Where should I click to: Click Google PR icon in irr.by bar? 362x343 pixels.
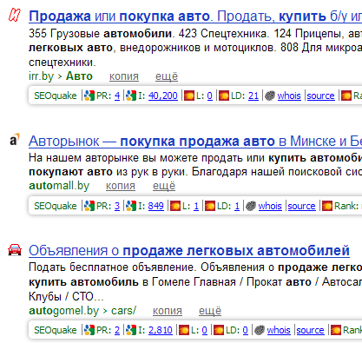pyautogui.click(x=89, y=96)
